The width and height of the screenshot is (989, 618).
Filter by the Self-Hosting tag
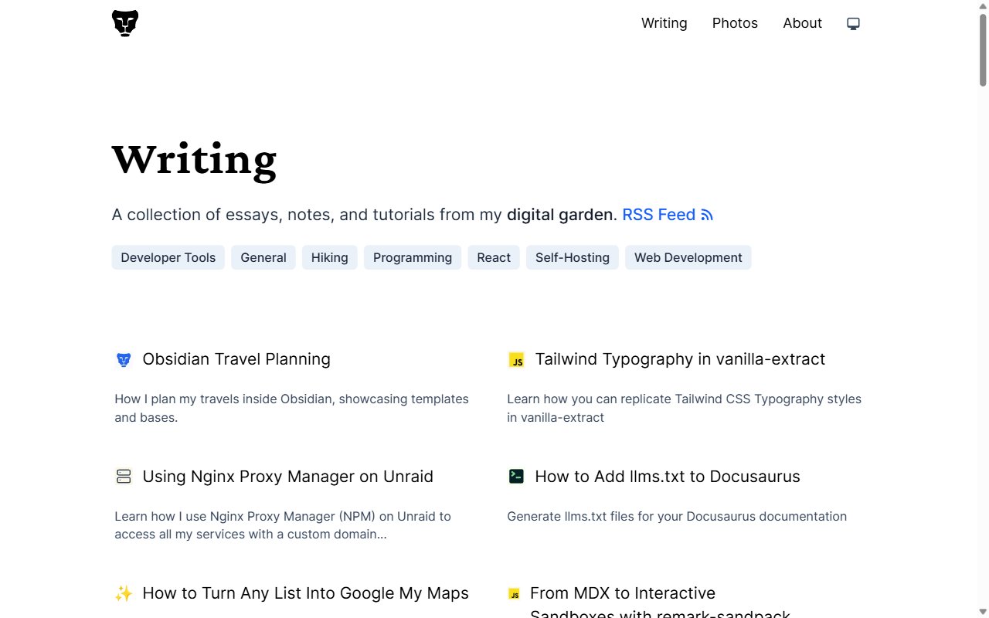tap(573, 257)
